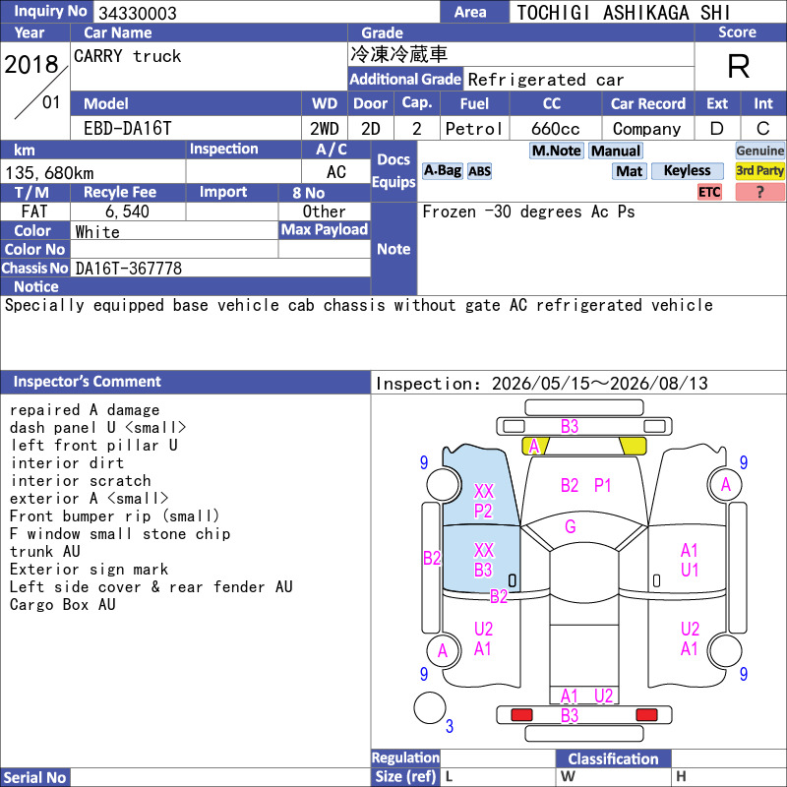Click the score R cell
The height and width of the screenshot is (787, 787).
pyautogui.click(x=739, y=66)
